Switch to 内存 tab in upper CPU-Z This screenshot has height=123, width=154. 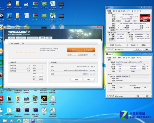(x=124, y=11)
